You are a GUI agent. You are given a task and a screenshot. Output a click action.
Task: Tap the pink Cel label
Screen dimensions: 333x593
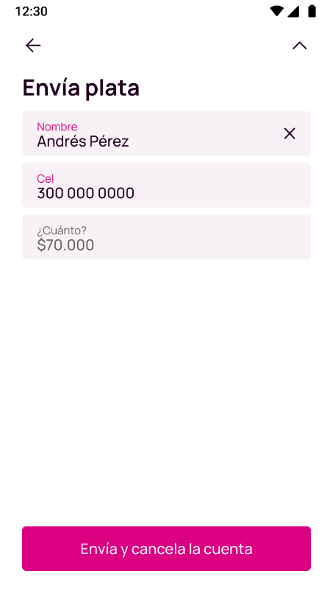point(46,178)
